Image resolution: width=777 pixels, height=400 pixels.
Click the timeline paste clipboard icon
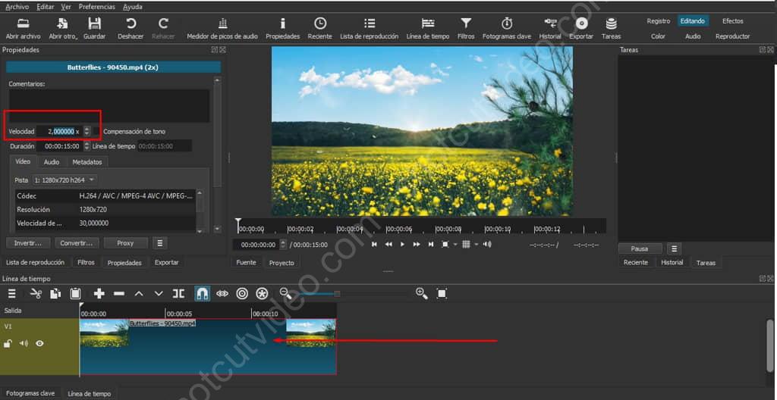[x=75, y=294]
